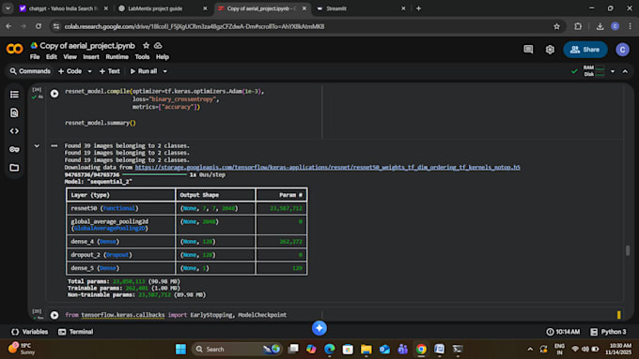Screen dimensions: 639x359
Task: View site information icon in address bar
Action: point(56,26)
